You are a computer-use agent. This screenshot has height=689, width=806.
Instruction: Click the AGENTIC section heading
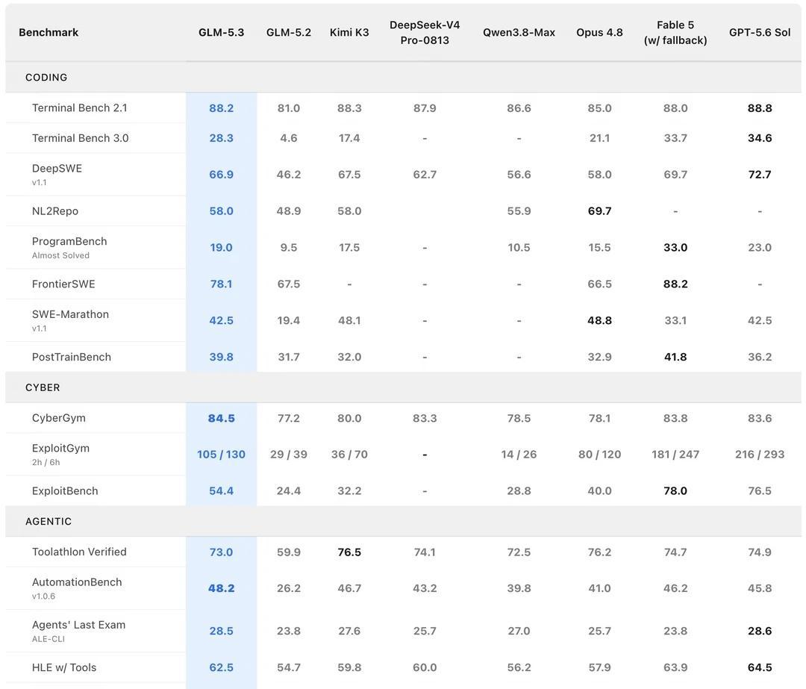49,521
